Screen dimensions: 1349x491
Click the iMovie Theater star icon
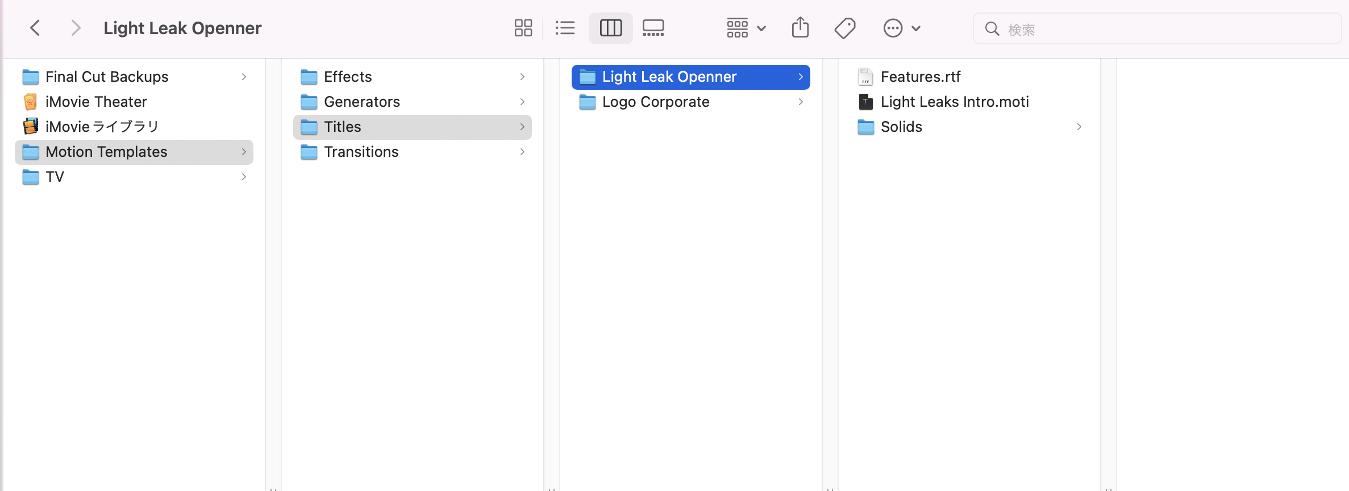[x=31, y=102]
